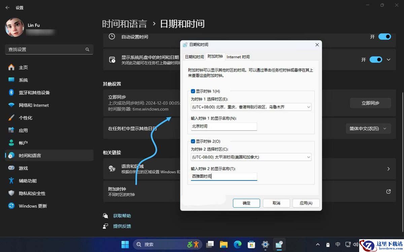Expand the 简体中文(农历) calendar dropdown
404x252 pixels.
368,129
